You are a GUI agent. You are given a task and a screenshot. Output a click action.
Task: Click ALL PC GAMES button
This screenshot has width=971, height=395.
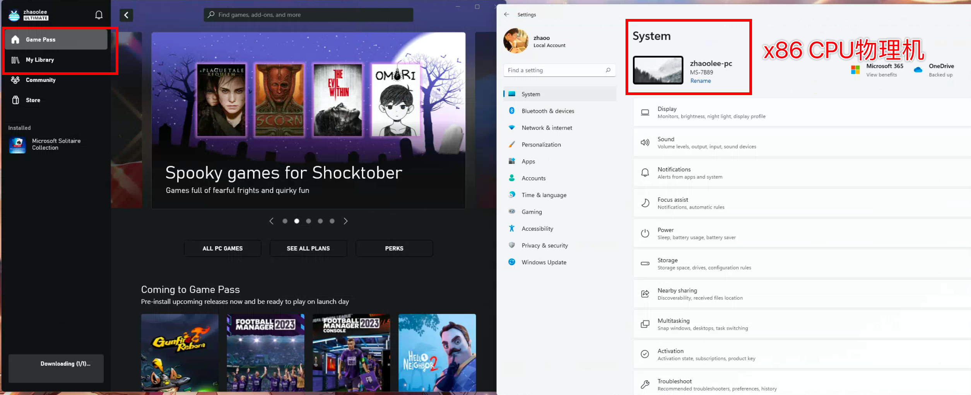[x=222, y=248]
